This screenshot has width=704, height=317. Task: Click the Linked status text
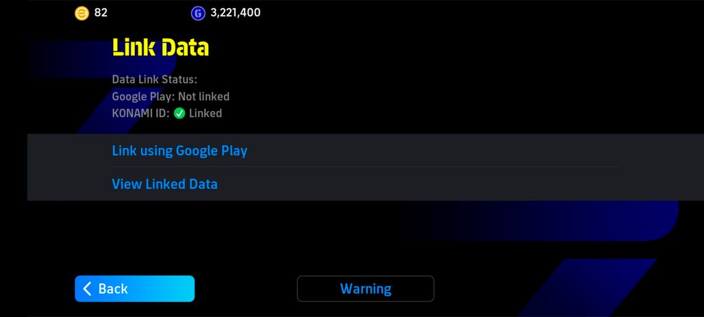click(205, 114)
